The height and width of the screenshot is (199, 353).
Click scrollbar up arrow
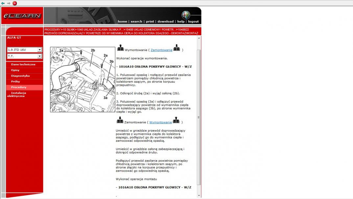[199, 38]
